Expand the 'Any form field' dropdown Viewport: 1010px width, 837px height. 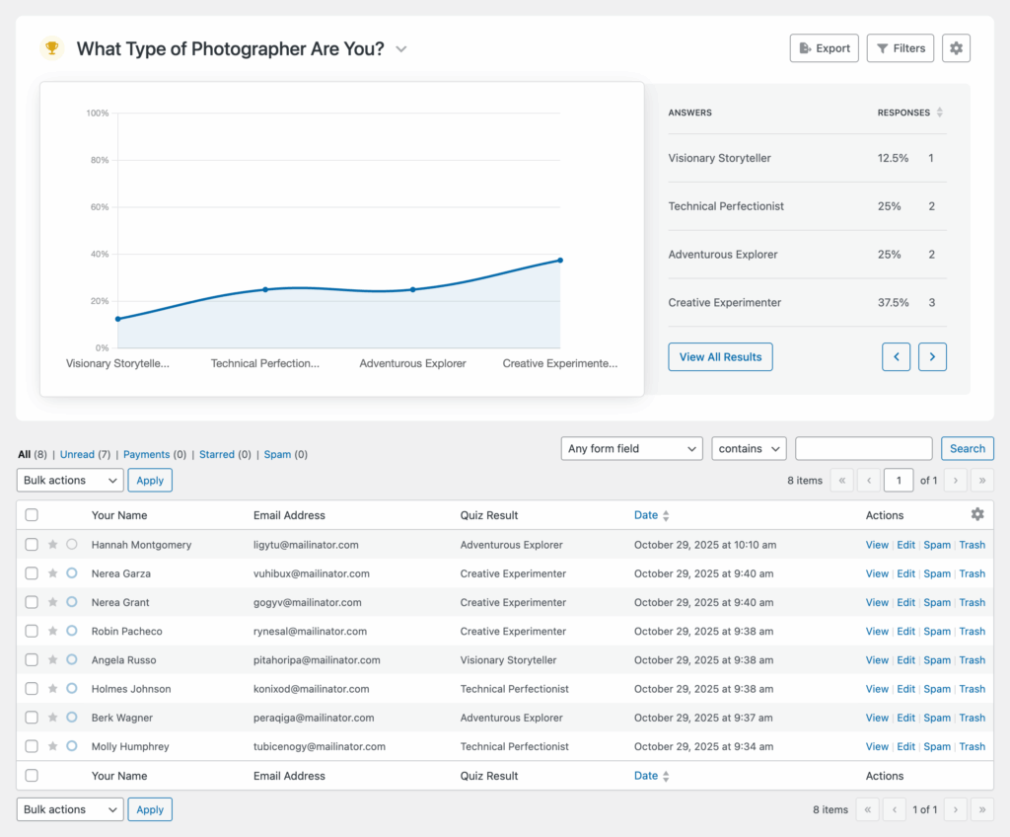tap(631, 448)
